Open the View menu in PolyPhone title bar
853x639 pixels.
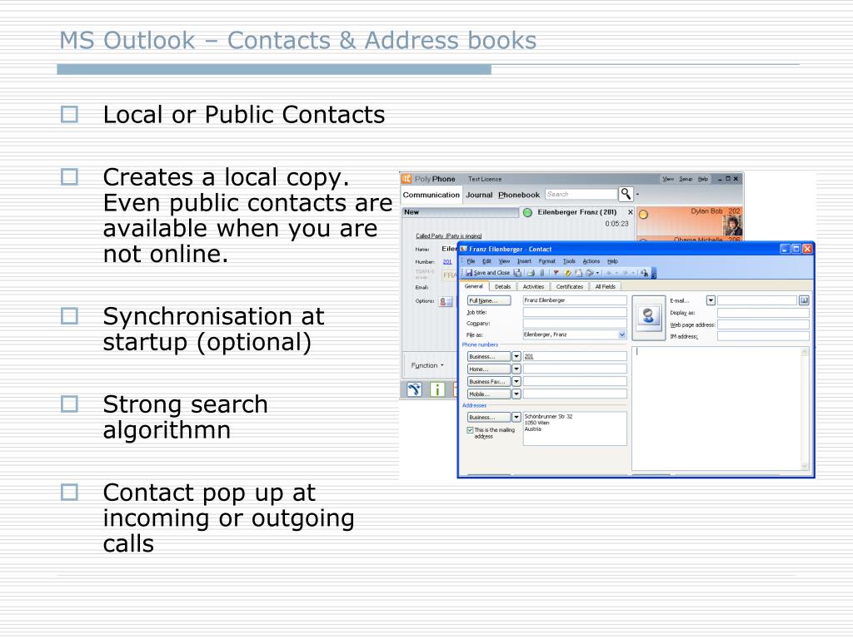coord(668,179)
